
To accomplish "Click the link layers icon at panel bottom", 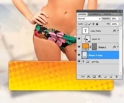I will [83, 77].
